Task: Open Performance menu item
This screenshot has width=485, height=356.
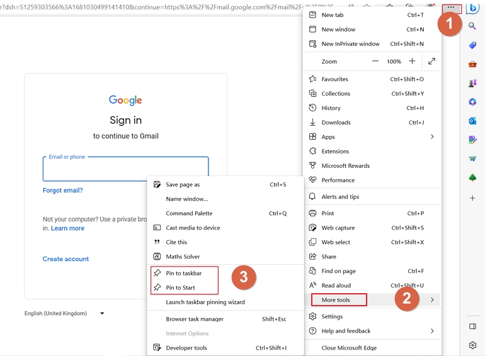Action: [x=372, y=181]
